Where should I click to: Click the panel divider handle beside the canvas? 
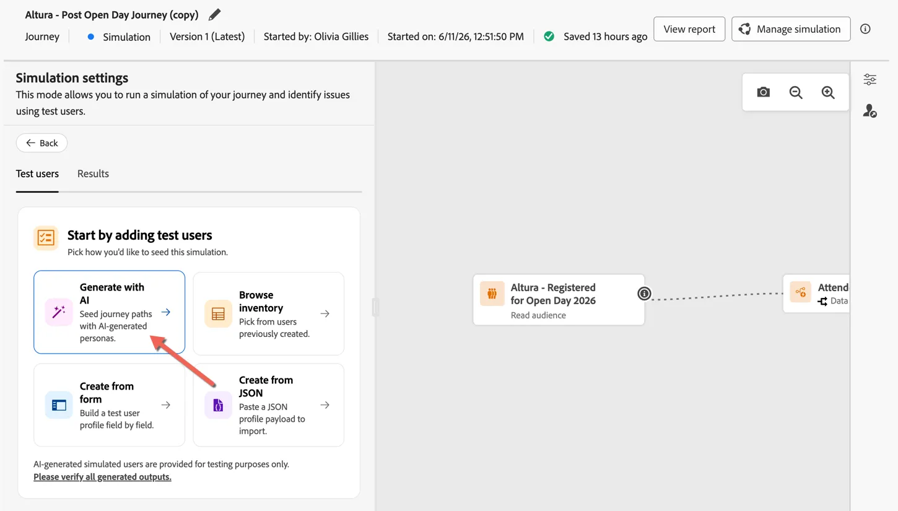coord(375,307)
